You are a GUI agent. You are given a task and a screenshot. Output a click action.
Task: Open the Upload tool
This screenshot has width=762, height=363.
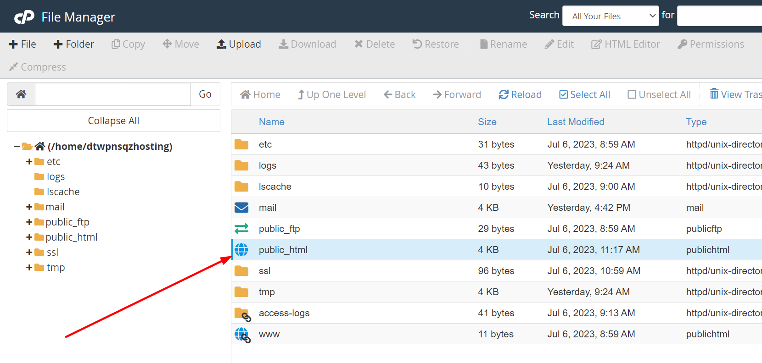coord(239,44)
